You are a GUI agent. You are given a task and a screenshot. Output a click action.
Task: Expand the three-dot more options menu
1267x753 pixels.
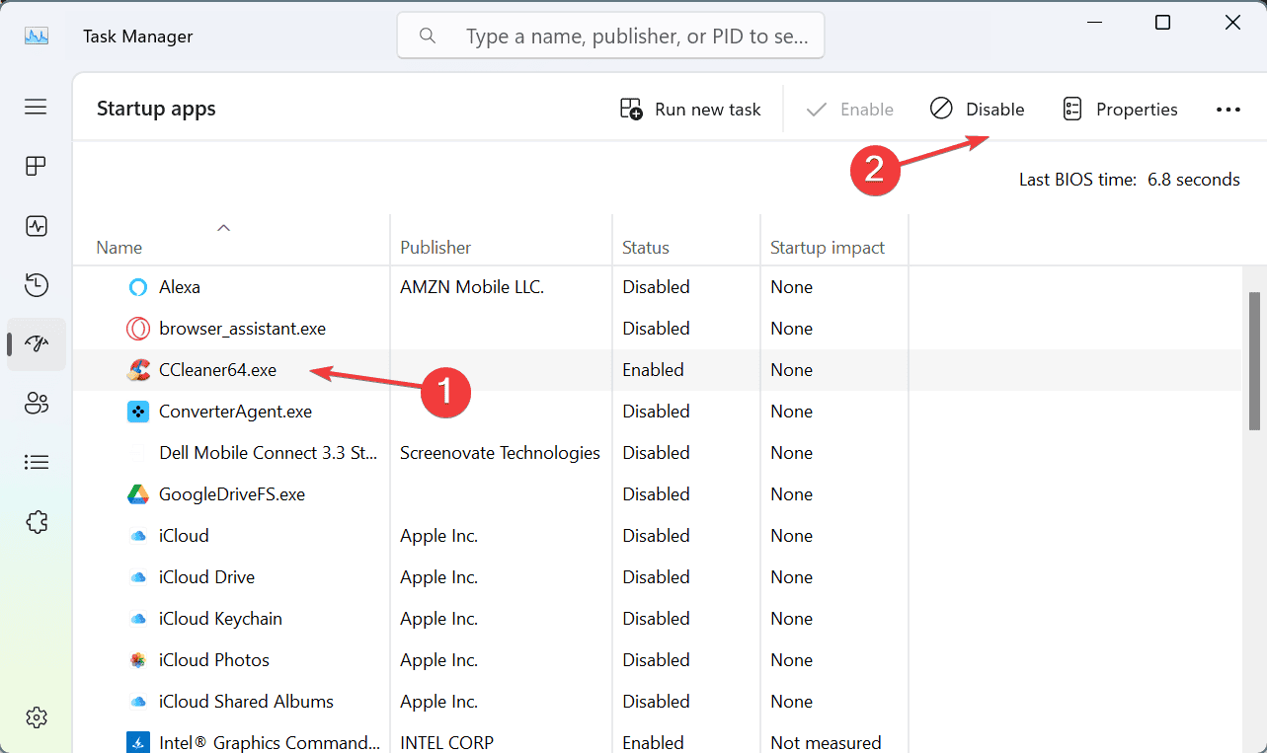click(x=1227, y=110)
